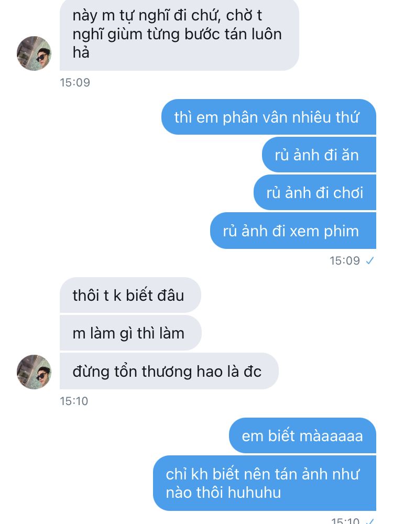The width and height of the screenshot is (393, 524).
Task: Tap the avatar next to 'đừng tổn thương hao là đc'
Action: [x=34, y=372]
